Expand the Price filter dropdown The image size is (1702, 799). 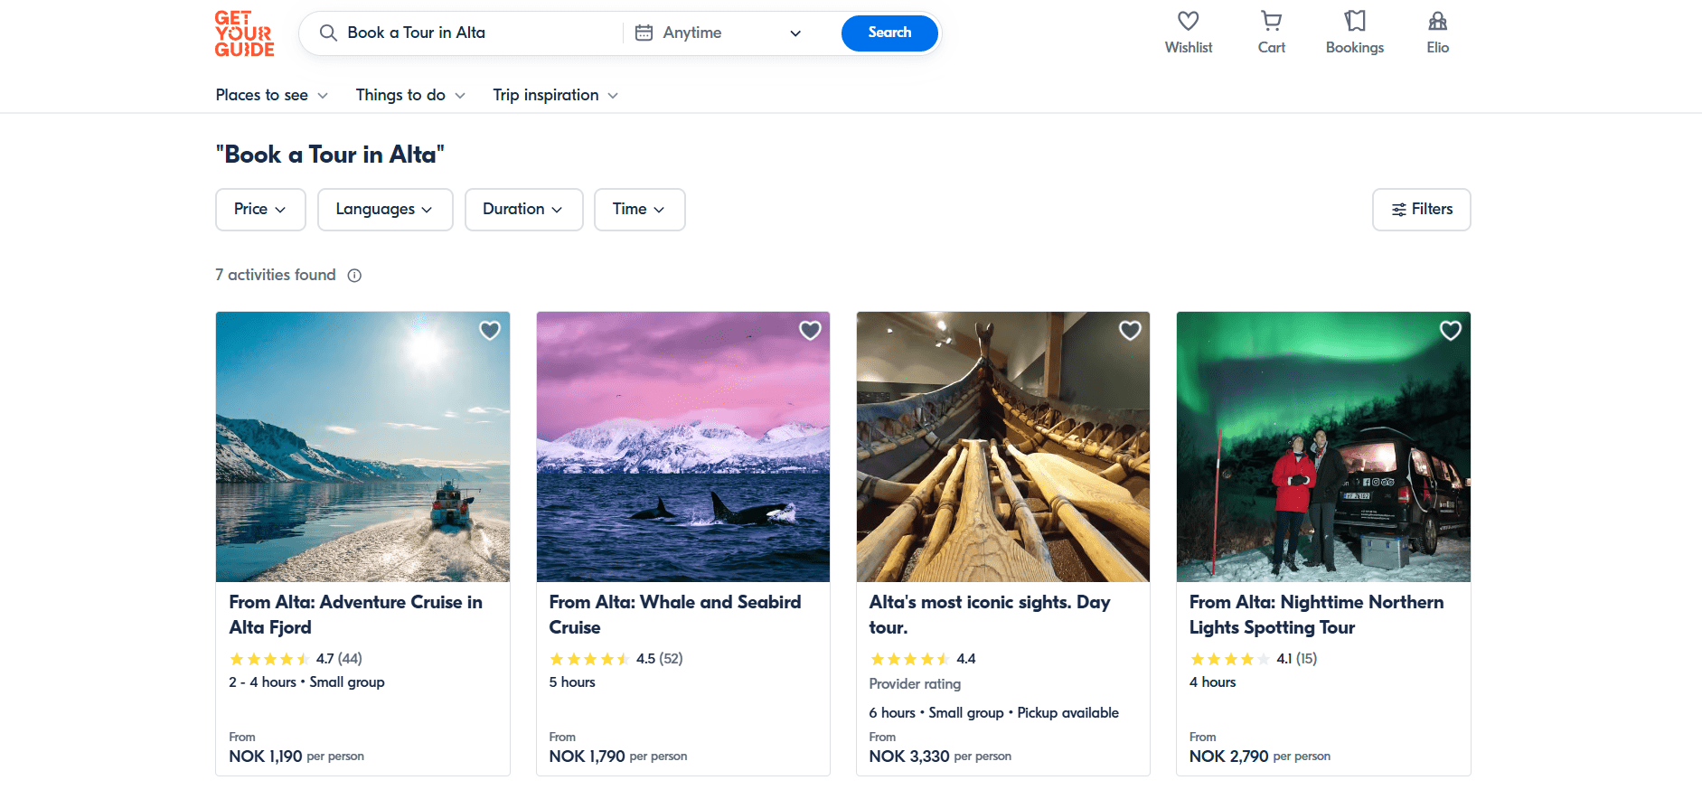(260, 210)
